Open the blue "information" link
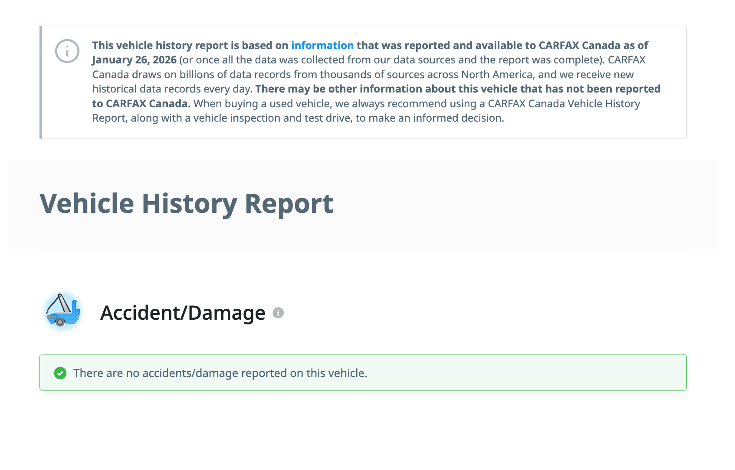Viewport: 735px width, 470px height. tap(322, 46)
